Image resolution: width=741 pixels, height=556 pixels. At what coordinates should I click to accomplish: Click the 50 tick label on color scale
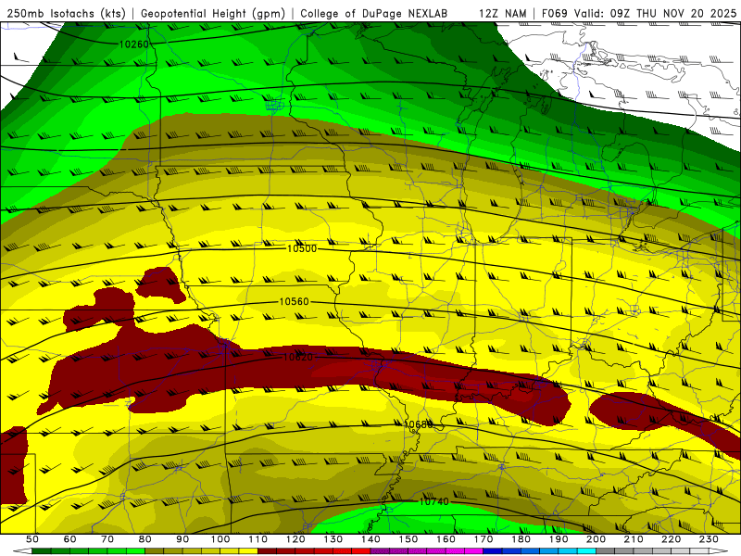click(x=32, y=539)
